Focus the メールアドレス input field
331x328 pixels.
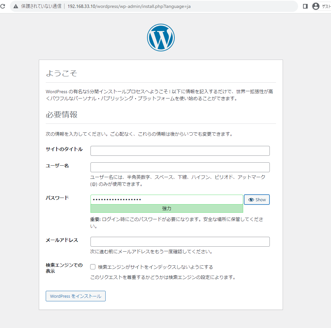tap(180, 242)
